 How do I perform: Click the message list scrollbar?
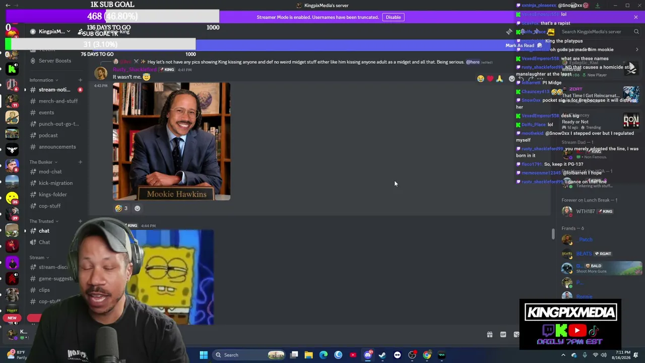pos(553,234)
